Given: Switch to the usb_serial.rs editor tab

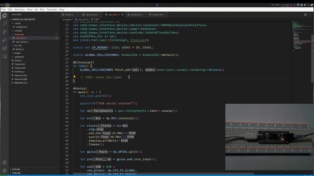Looking at the screenshot, I should pyautogui.click(x=91, y=15).
